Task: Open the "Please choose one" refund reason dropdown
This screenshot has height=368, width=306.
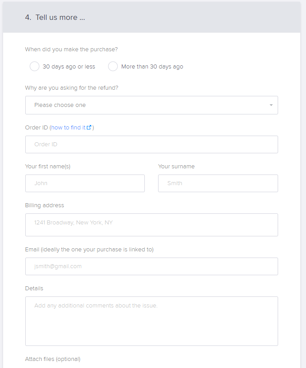Action: click(151, 105)
